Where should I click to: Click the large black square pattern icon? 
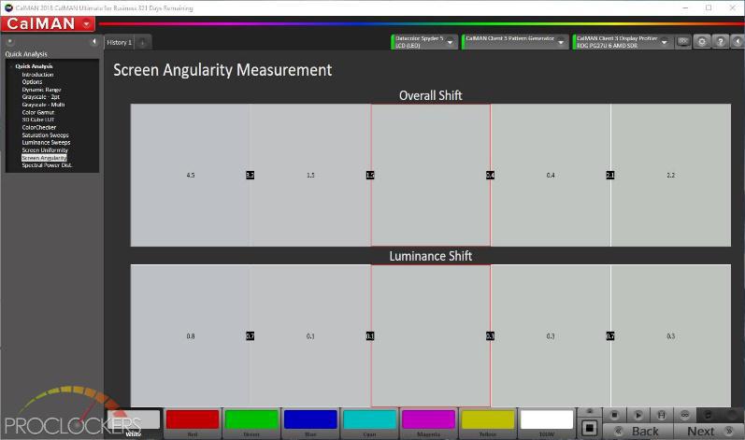coord(589,428)
